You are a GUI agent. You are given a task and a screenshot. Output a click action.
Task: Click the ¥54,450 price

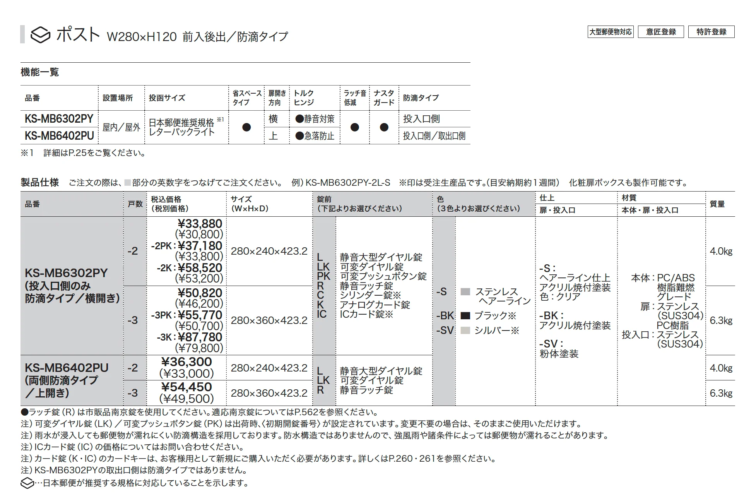click(x=186, y=387)
